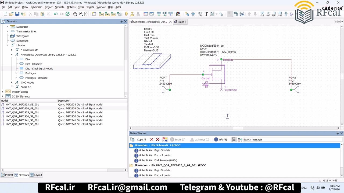Create a new project with toolbar icon
Image resolution: width=344 pixels, height=193 pixels.
click(x=5, y=14)
